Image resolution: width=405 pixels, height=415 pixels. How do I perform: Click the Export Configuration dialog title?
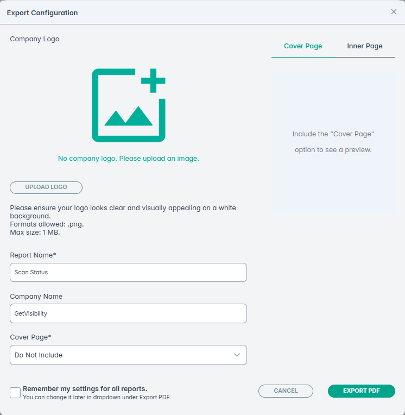tap(42, 12)
